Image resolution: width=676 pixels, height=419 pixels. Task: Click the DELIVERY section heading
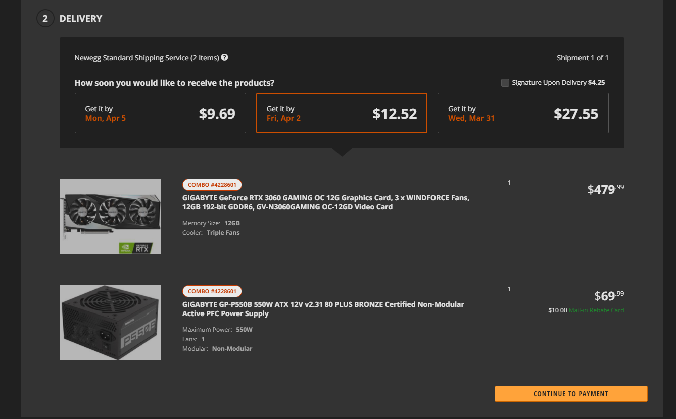81,19
